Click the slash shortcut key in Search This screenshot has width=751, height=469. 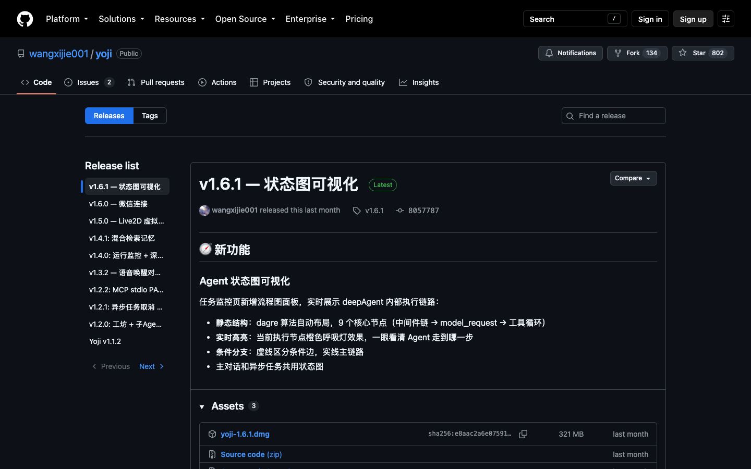coord(614,19)
